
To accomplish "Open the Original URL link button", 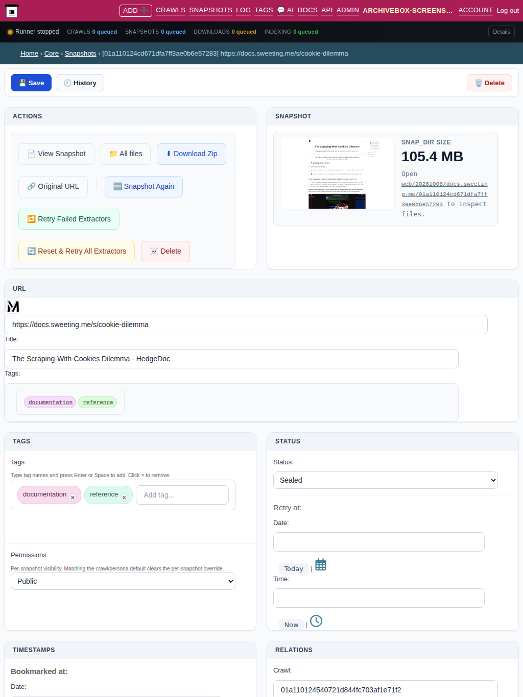I will (x=53, y=186).
